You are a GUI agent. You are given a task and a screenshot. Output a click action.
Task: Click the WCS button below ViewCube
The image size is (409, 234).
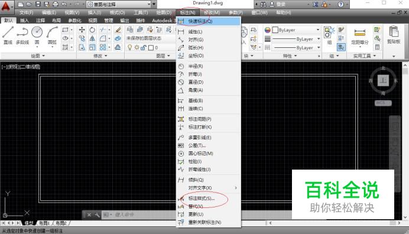pos(383,103)
